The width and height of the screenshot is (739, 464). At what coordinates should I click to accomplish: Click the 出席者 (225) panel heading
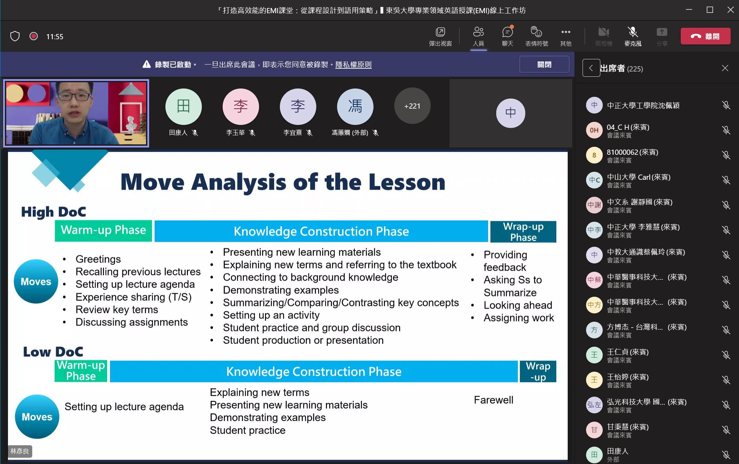pyautogui.click(x=621, y=68)
